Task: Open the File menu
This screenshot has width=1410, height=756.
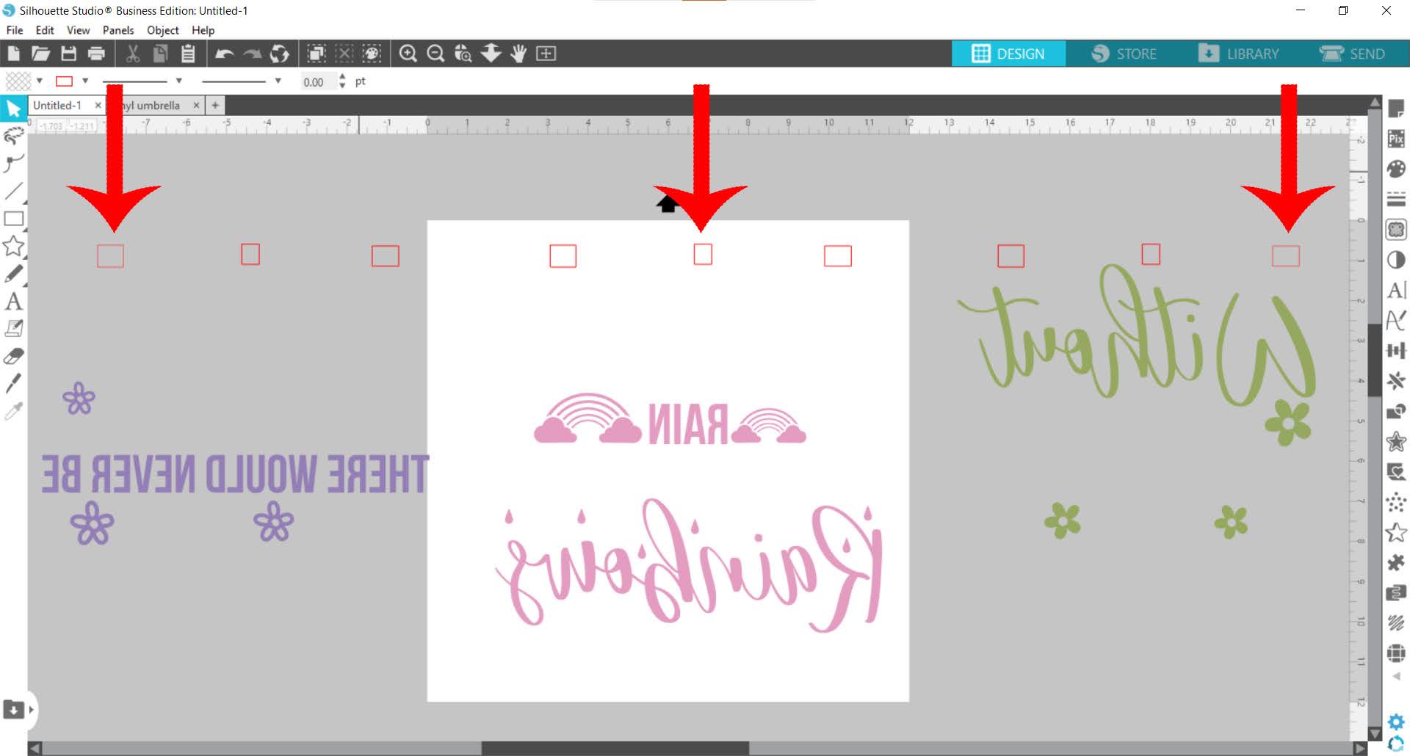Action: click(x=15, y=30)
